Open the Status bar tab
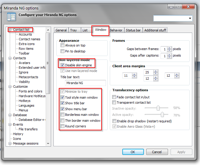Image resolution: width=200 pixels, height=165 pixels. tap(133, 30)
